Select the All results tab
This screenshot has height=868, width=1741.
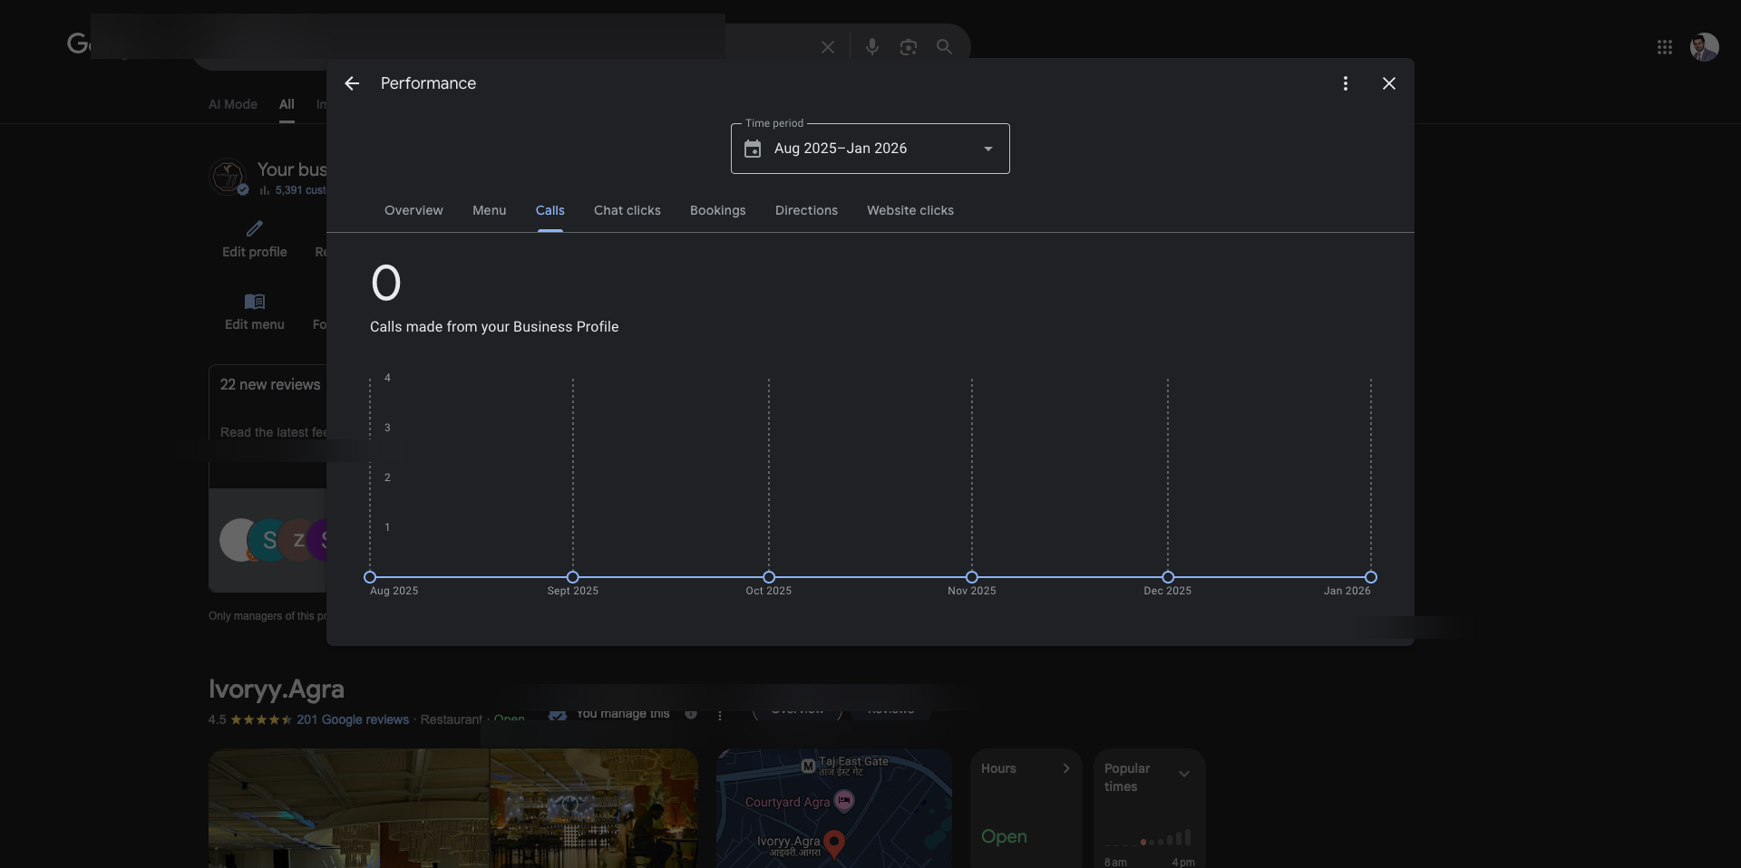click(287, 104)
